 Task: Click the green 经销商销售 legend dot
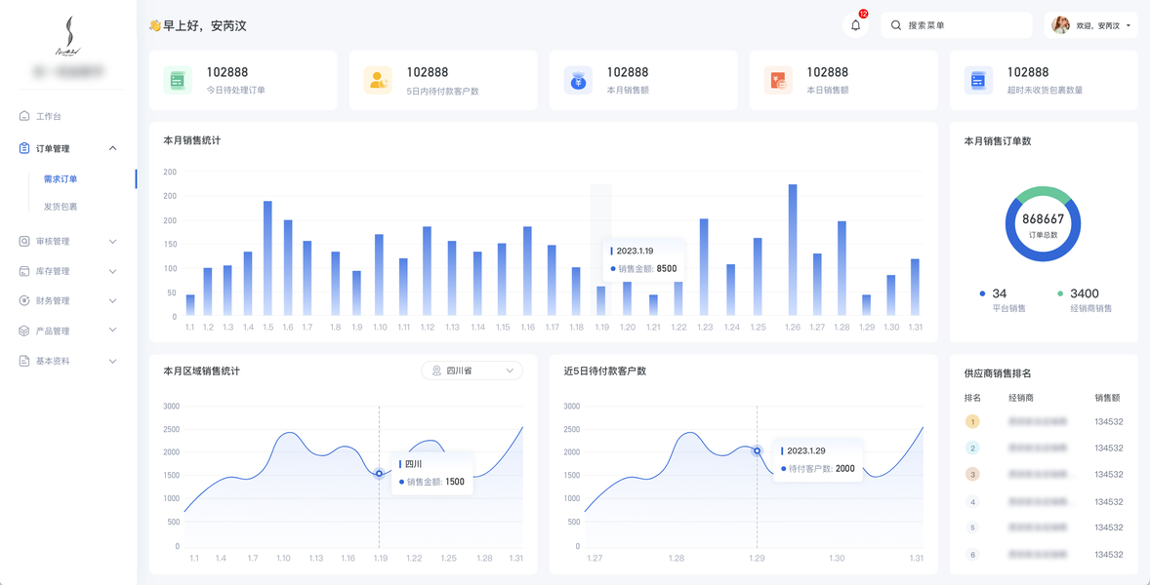pyautogui.click(x=1060, y=293)
